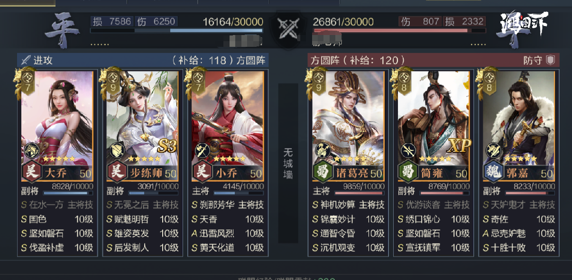Click the troop type icon on 简雍
This screenshot has height=280, width=572.
(x=407, y=150)
